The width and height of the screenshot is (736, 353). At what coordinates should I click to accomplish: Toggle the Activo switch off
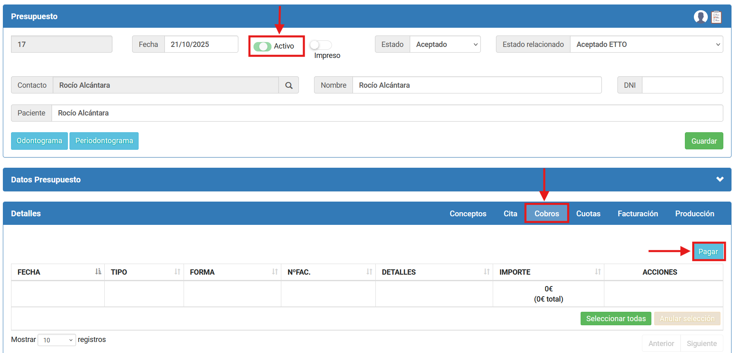point(262,47)
